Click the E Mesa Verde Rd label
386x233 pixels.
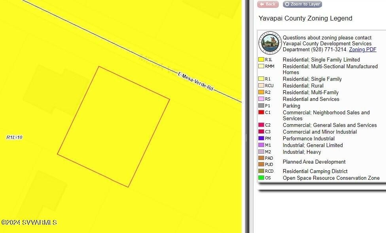[x=195, y=82]
